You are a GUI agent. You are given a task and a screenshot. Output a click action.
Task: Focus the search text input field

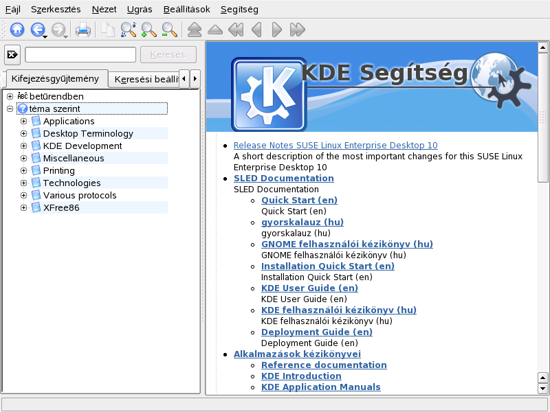click(80, 55)
